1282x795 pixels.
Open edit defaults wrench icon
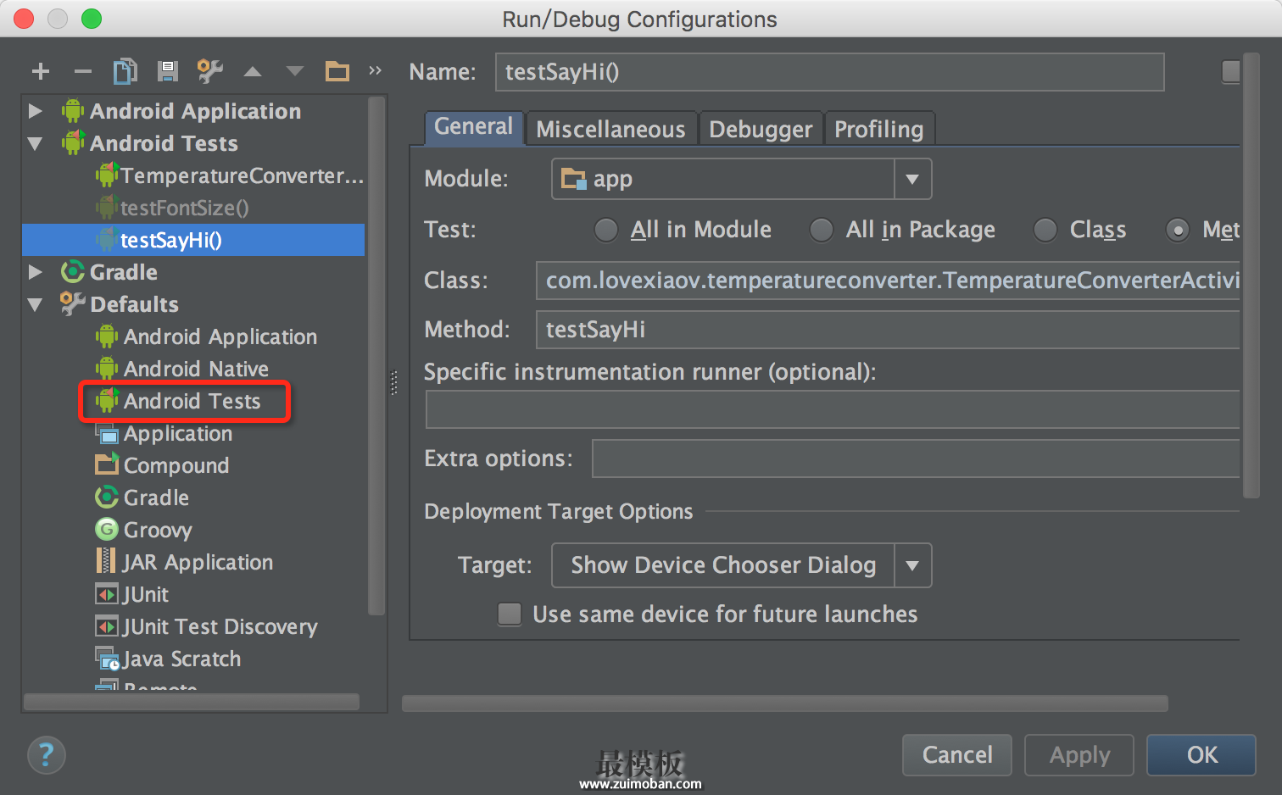point(209,71)
